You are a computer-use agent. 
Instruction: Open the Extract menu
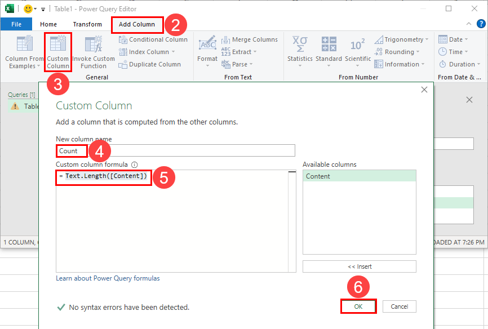coord(239,52)
